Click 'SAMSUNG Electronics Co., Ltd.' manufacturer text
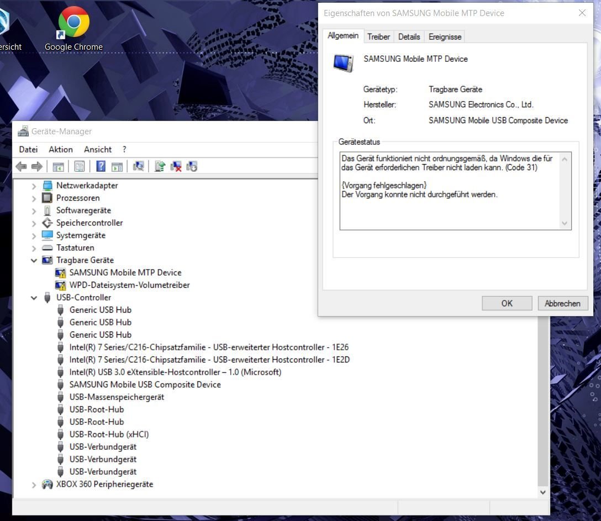Viewport: 601px width, 521px height. [x=481, y=104]
